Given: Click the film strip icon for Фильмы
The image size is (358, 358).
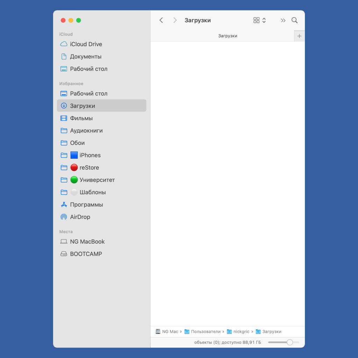Looking at the screenshot, I should 64,118.
